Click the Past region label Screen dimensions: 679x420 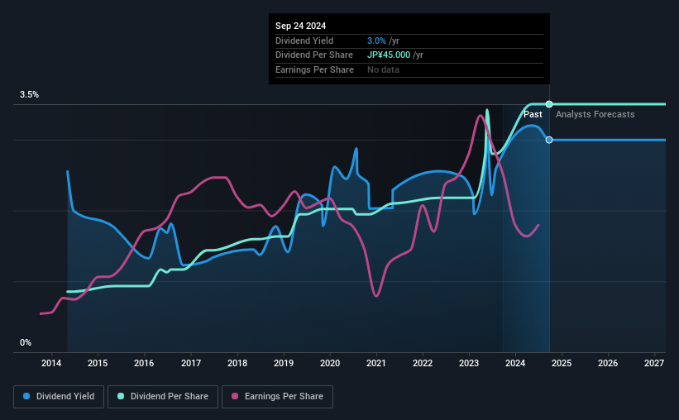click(533, 114)
